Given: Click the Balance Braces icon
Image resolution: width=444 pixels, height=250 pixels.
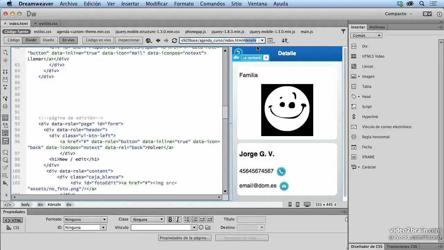Looking at the screenshot, I should pyautogui.click(x=5, y=106).
